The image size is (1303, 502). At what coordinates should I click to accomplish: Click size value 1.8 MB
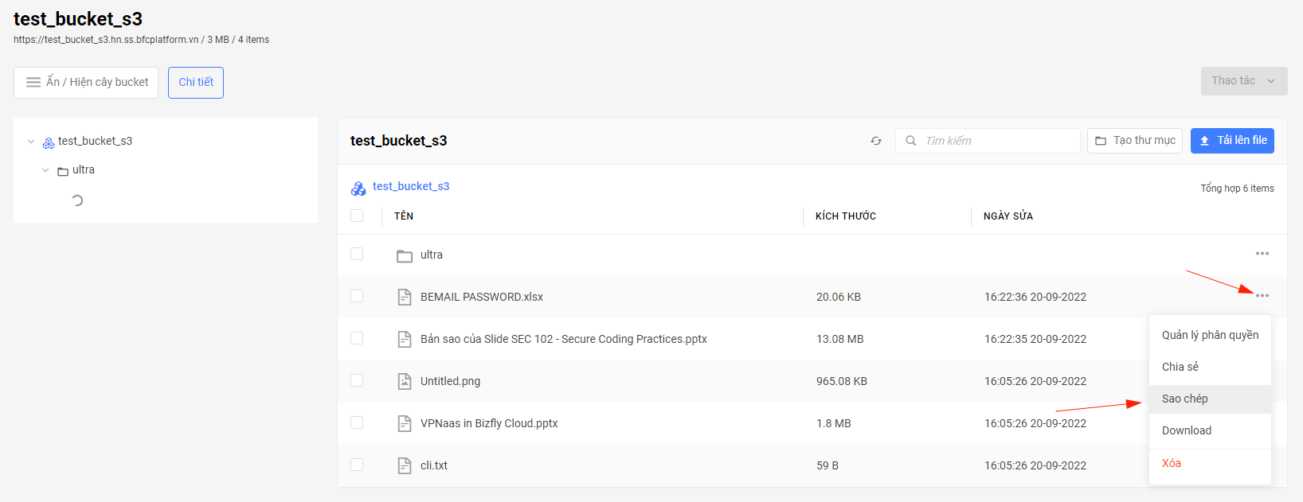[834, 423]
